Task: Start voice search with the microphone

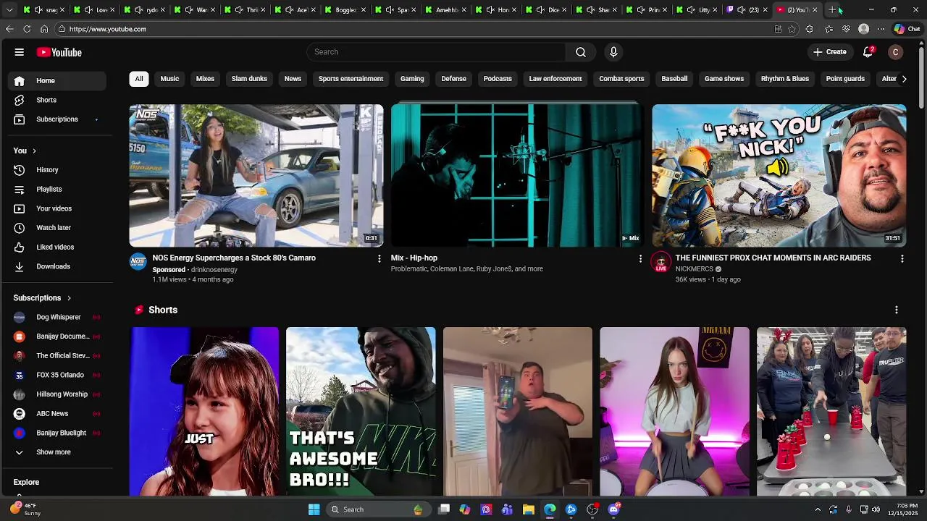Action: pos(613,52)
